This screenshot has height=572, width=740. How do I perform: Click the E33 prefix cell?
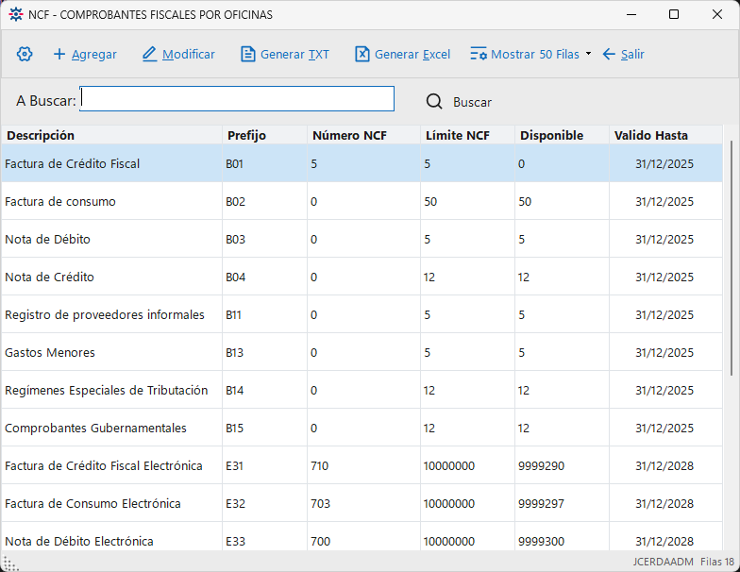pos(264,536)
